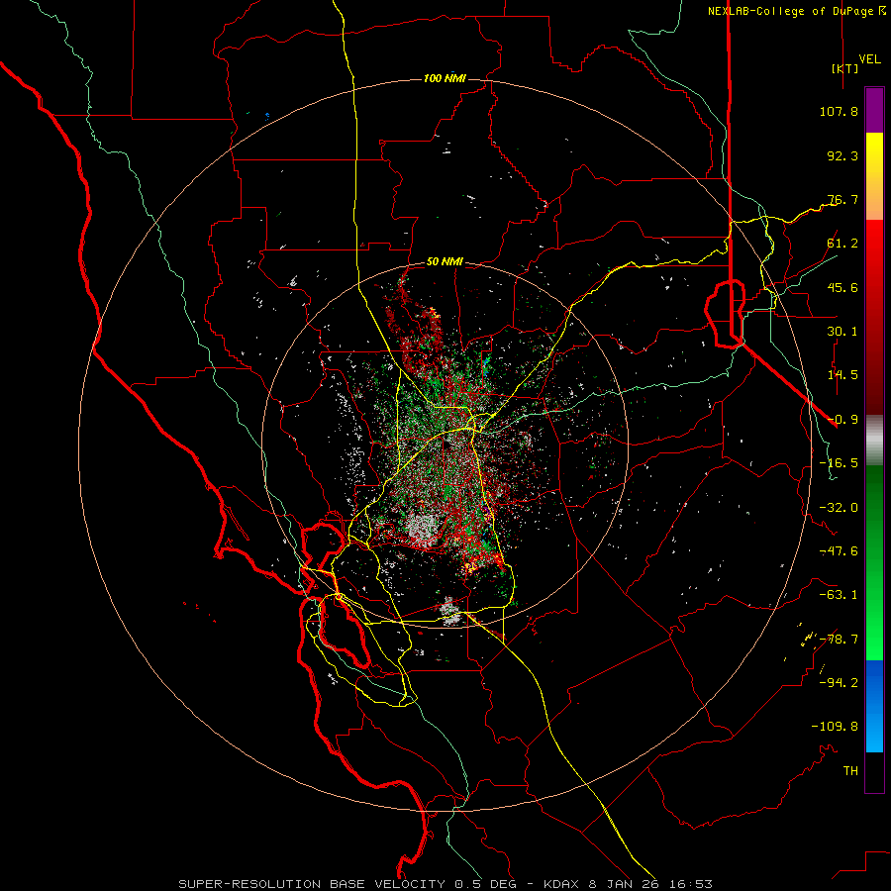This screenshot has height=891, width=891.
Task: Click the 50 NMI range ring label
Action: [x=445, y=261]
